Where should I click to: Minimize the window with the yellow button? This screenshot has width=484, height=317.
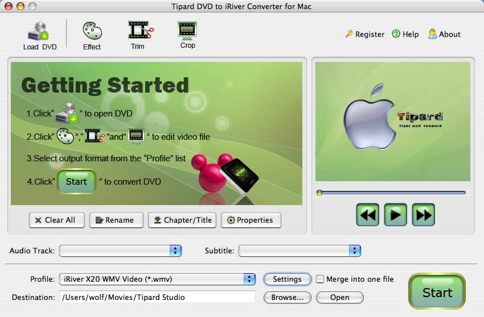pos(20,6)
